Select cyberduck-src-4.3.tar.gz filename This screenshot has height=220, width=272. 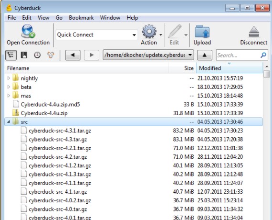[x=58, y=139]
